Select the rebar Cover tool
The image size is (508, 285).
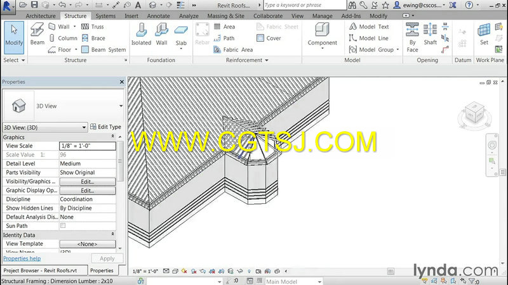[269, 38]
